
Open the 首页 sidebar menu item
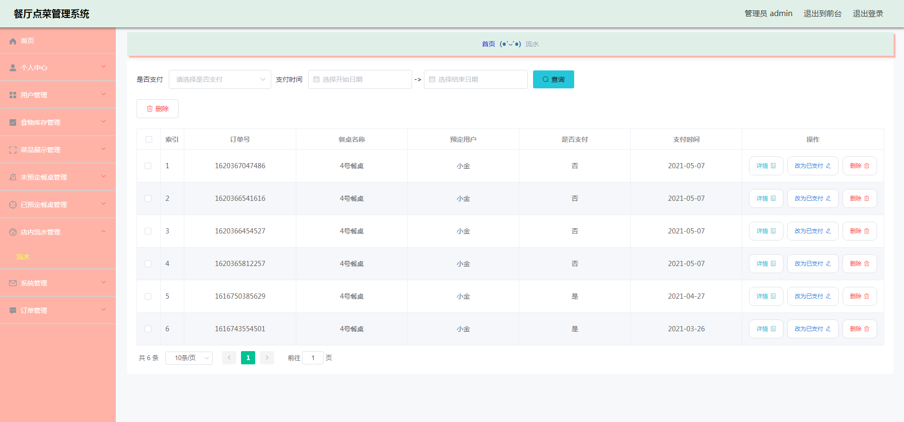click(x=58, y=41)
